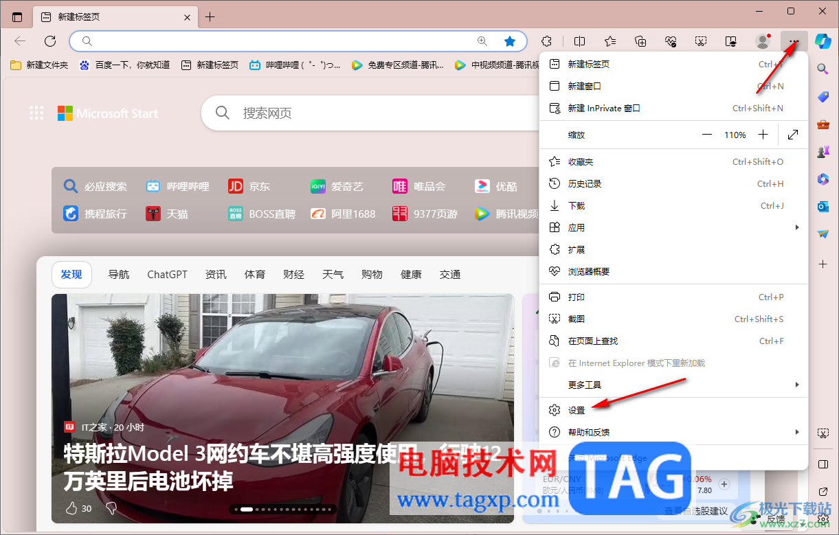839x535 pixels.
Task: Open sidebar Microsoft 365 icon
Action: (x=823, y=179)
